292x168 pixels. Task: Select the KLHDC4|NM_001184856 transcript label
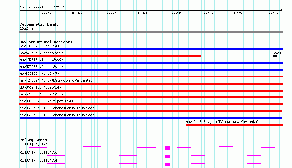pos(38,152)
